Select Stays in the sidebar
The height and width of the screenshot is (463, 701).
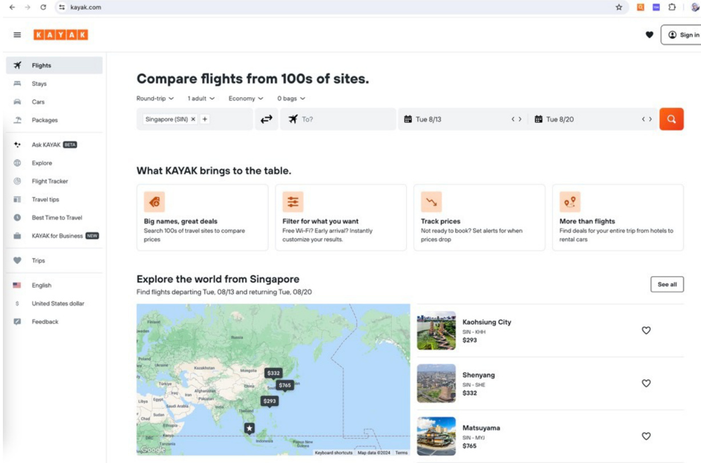tap(54, 83)
